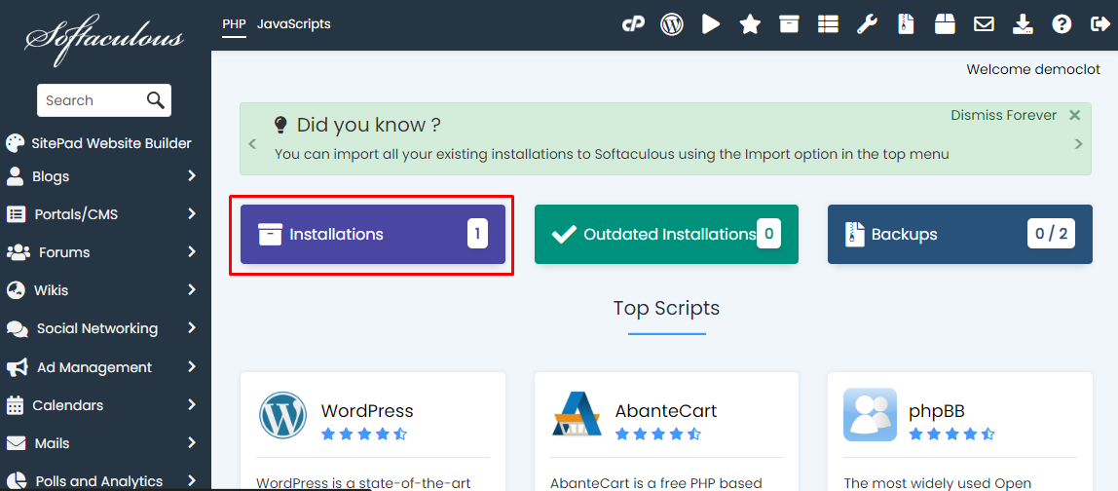Click the Installations count badge 1

click(x=478, y=234)
